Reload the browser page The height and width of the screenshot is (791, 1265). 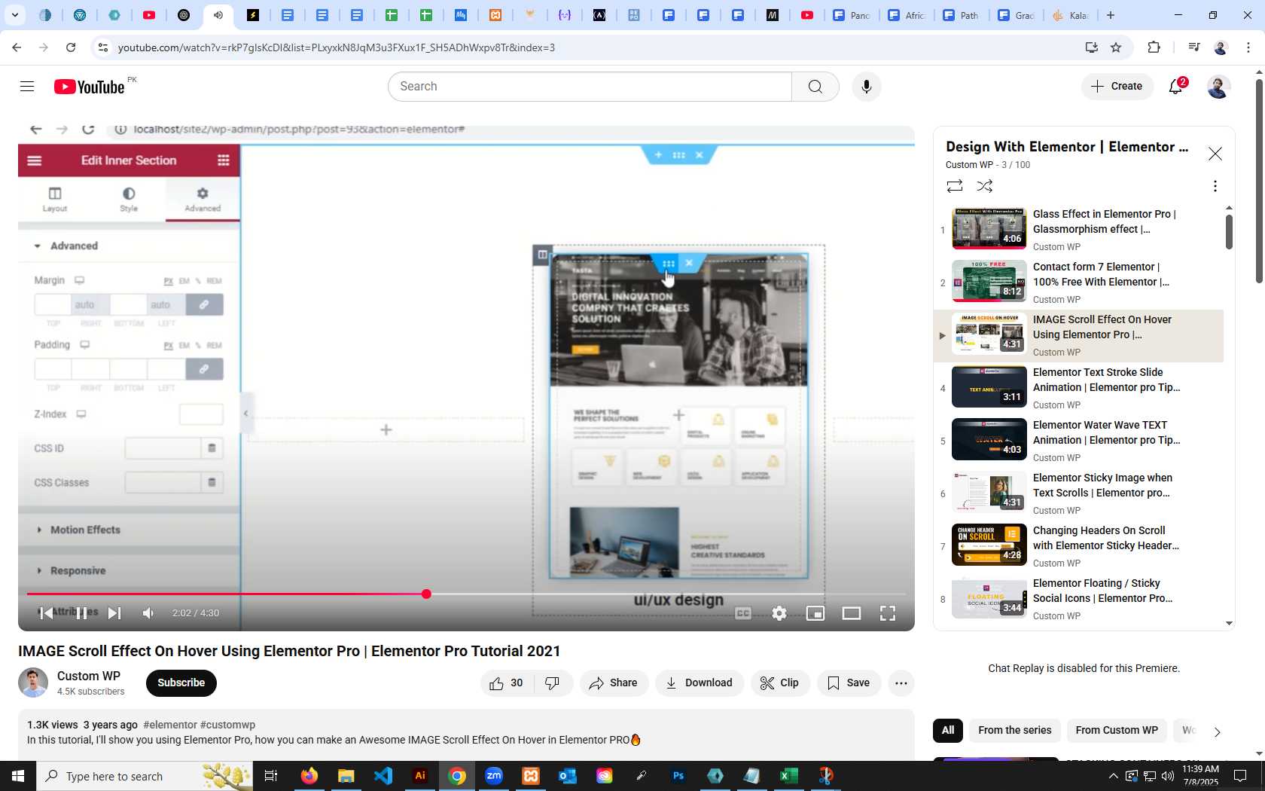pos(71,47)
